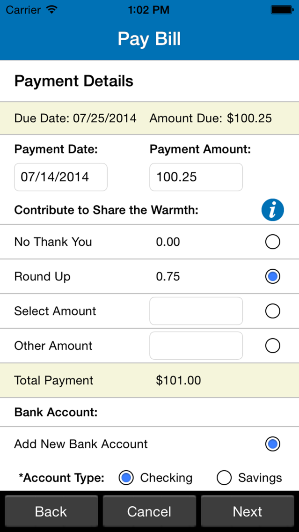Continue with the Next button
Image resolution: width=299 pixels, height=532 pixels.
(248, 511)
